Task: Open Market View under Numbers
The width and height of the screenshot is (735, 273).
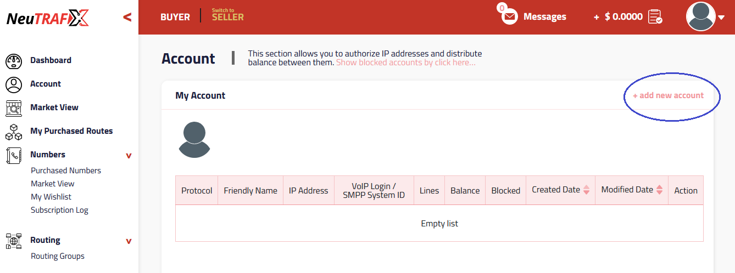Action: tap(52, 184)
